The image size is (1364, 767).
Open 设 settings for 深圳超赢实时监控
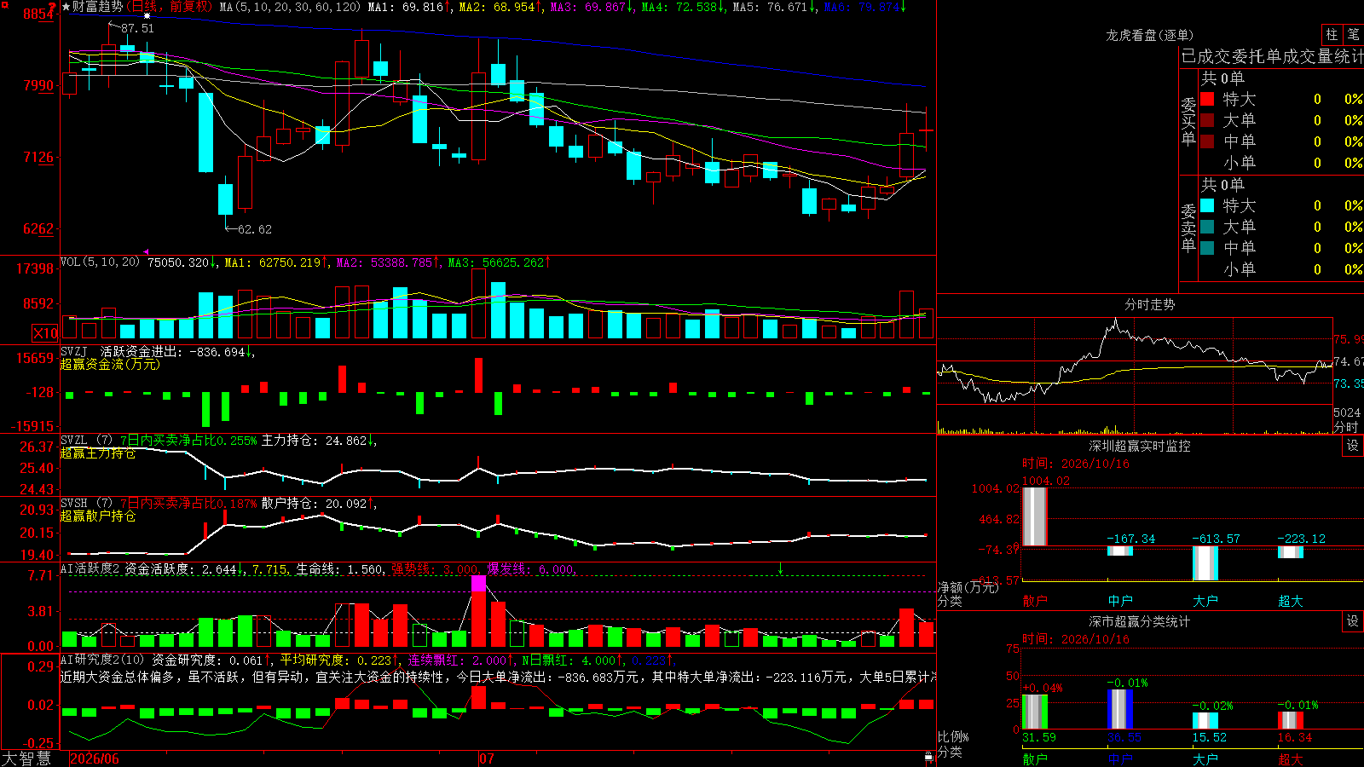coord(1353,446)
